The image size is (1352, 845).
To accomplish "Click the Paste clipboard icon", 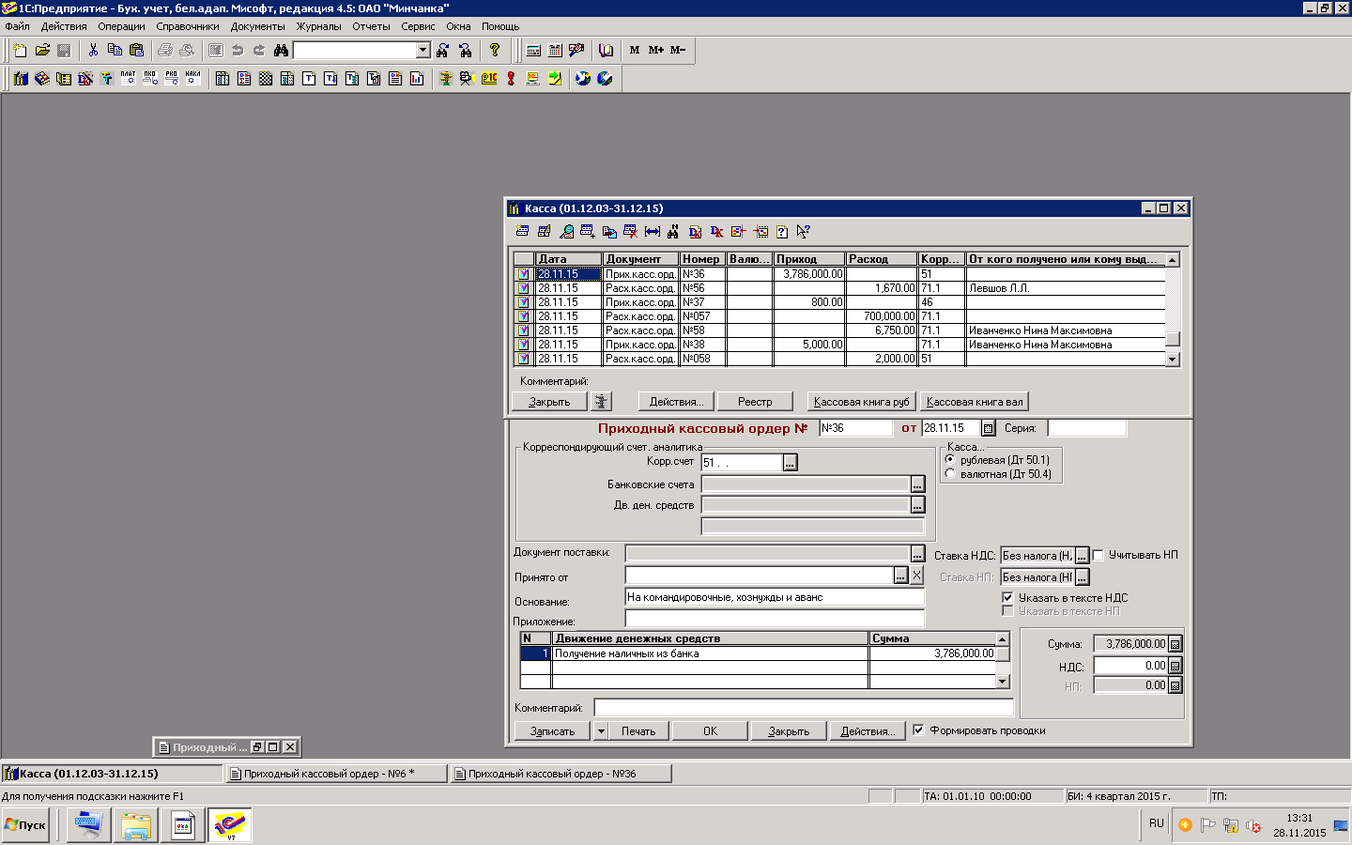I will point(136,50).
